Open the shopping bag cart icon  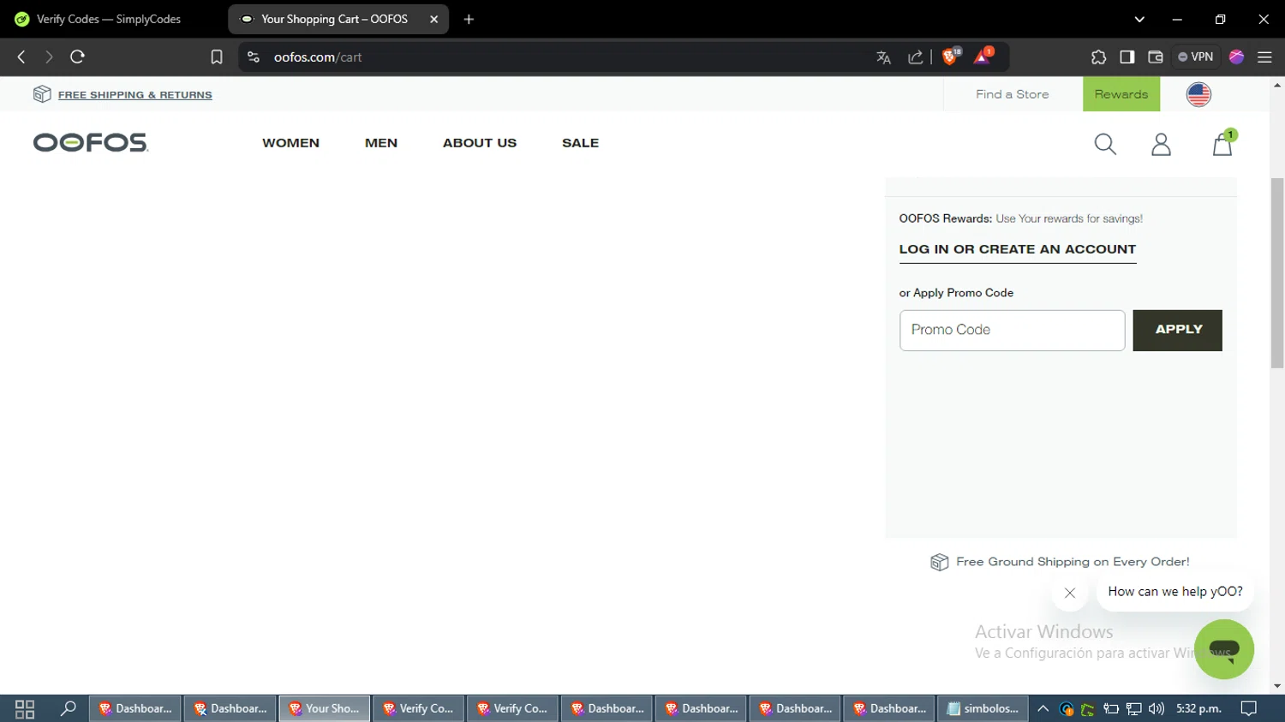pos(1222,144)
